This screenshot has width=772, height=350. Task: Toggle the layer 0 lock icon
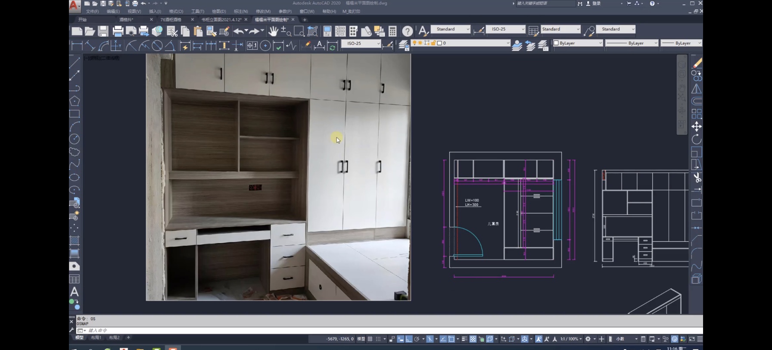pos(433,43)
